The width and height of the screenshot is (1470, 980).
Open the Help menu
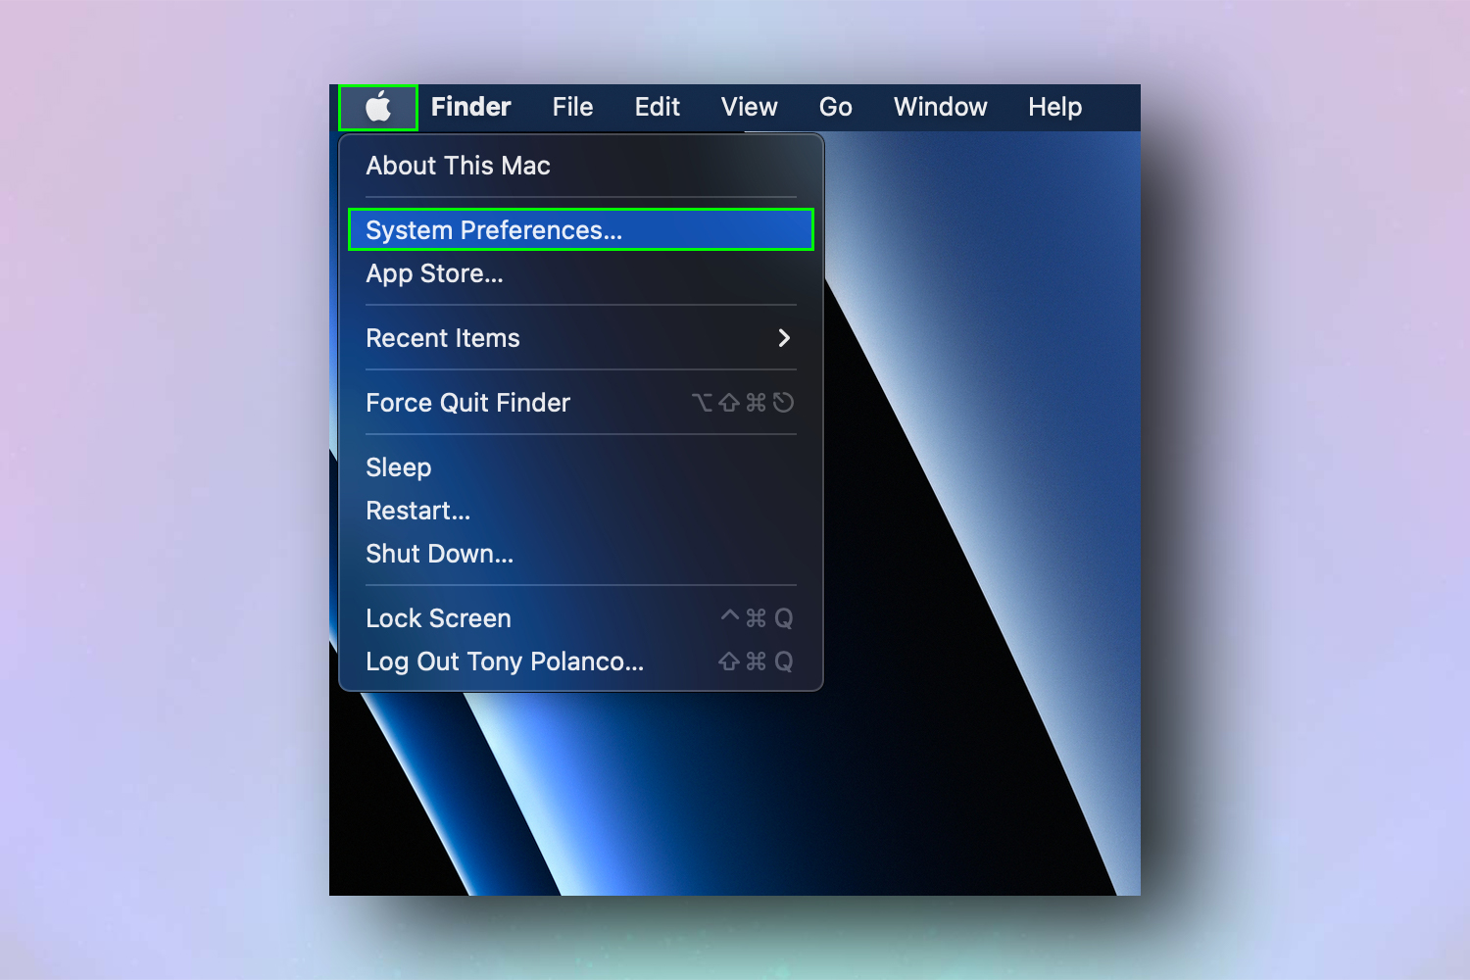coord(1053,107)
